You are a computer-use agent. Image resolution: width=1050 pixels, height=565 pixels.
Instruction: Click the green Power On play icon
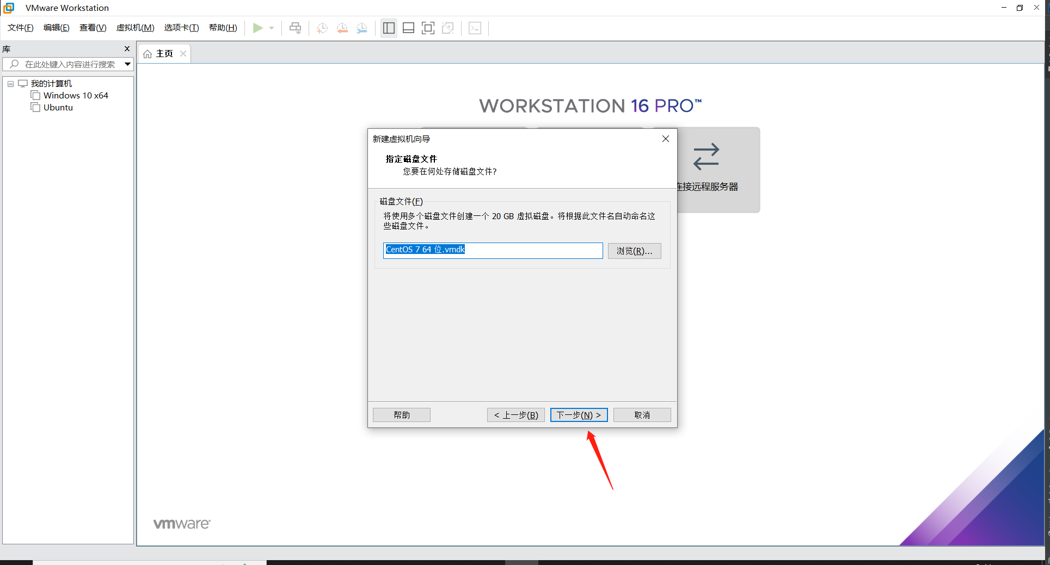tap(258, 28)
